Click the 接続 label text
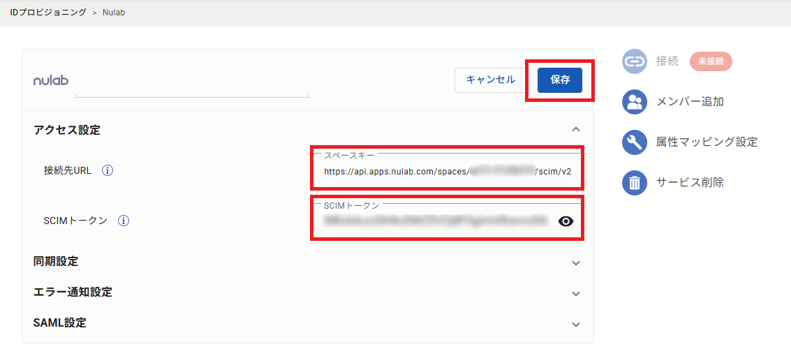This screenshot has width=791, height=356. 667,61
